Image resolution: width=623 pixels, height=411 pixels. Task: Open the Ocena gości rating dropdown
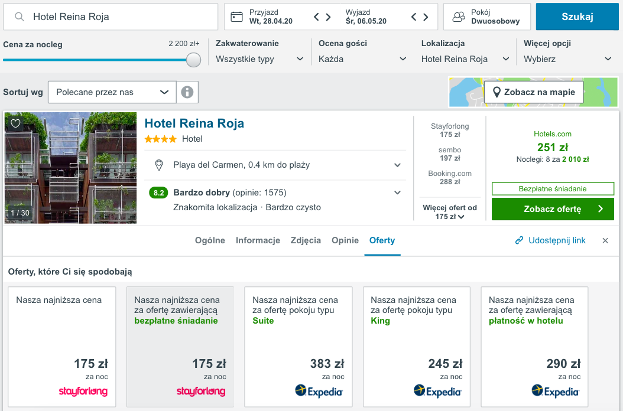point(362,59)
